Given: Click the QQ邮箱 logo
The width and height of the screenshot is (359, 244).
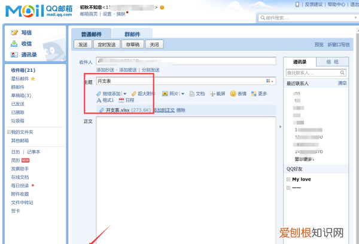Looking at the screenshot, I should click(x=39, y=11).
